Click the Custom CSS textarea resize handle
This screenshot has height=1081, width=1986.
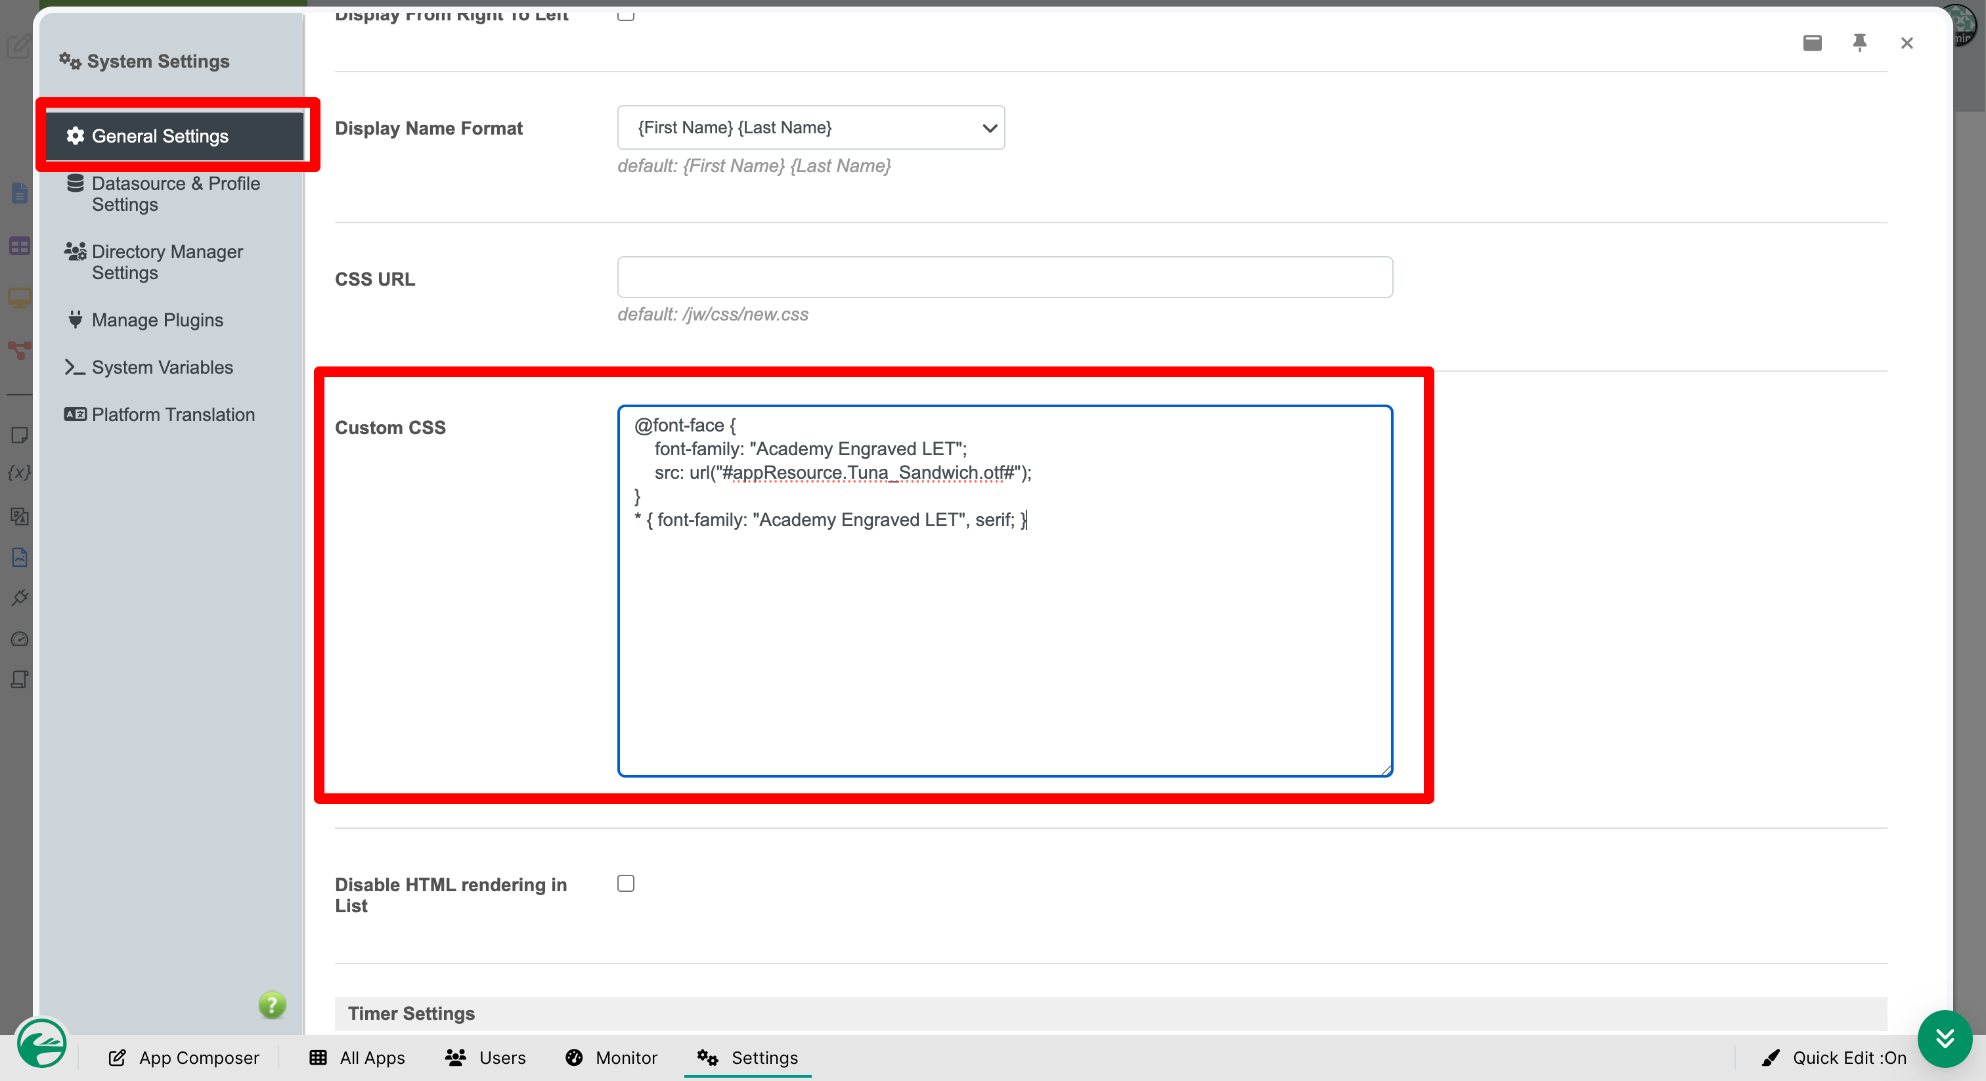1386,770
